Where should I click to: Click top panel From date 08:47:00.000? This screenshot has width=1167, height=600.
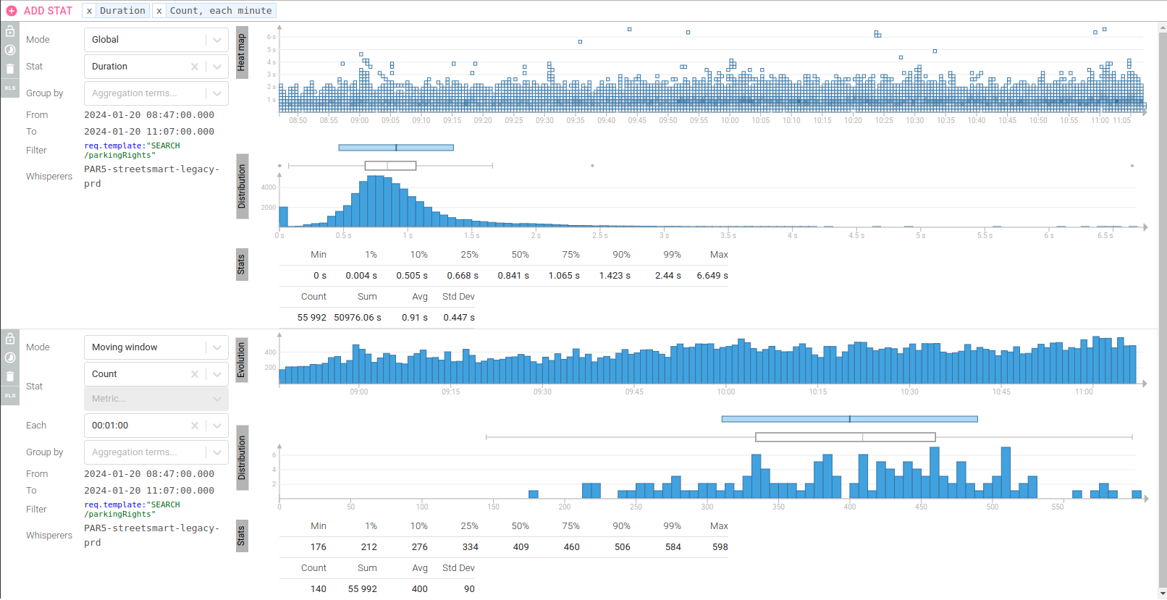click(149, 115)
